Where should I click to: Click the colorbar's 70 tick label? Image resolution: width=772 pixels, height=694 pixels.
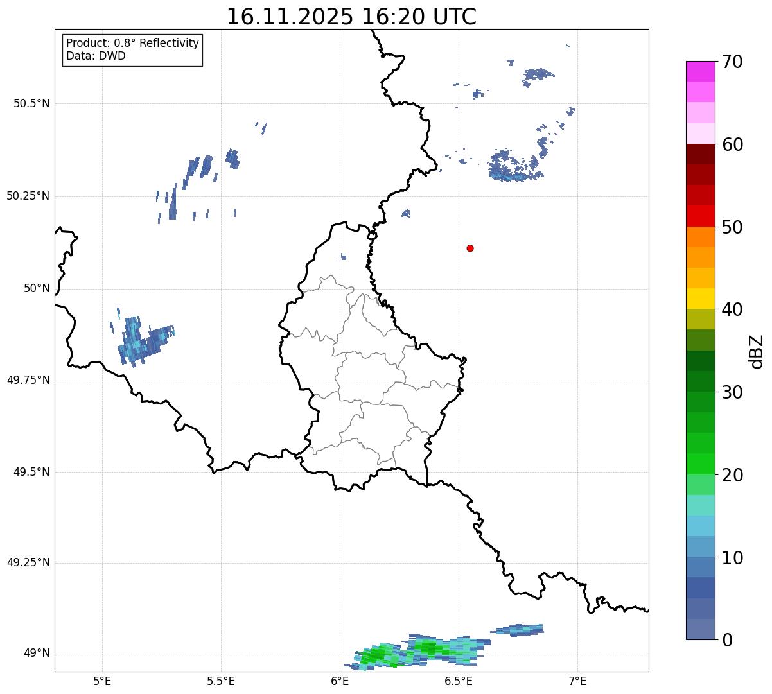pyautogui.click(x=732, y=62)
